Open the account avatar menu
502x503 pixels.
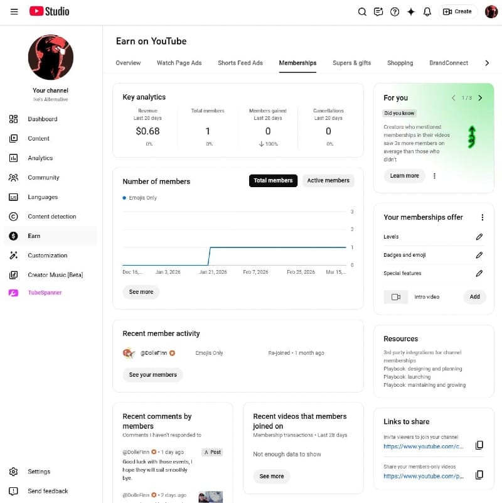point(491,11)
